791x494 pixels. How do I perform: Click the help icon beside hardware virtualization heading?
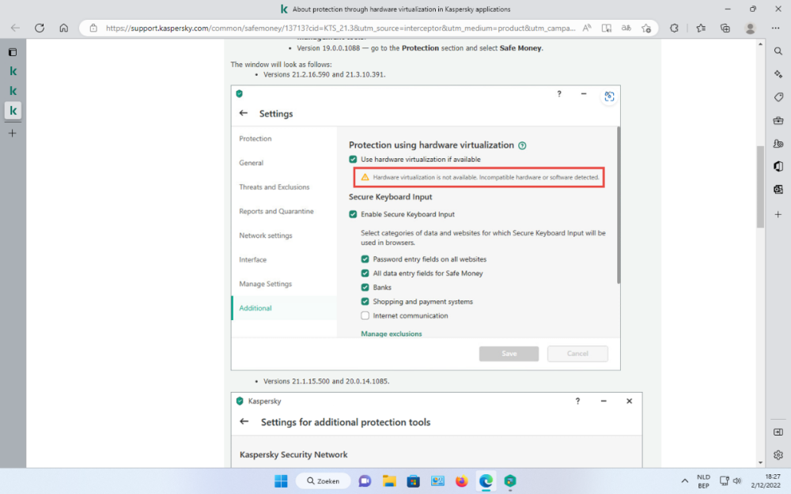pyautogui.click(x=522, y=145)
